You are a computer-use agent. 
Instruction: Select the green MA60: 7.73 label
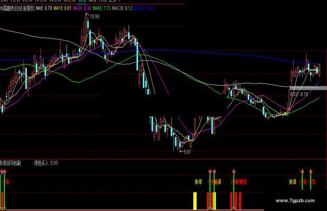(x=102, y=8)
